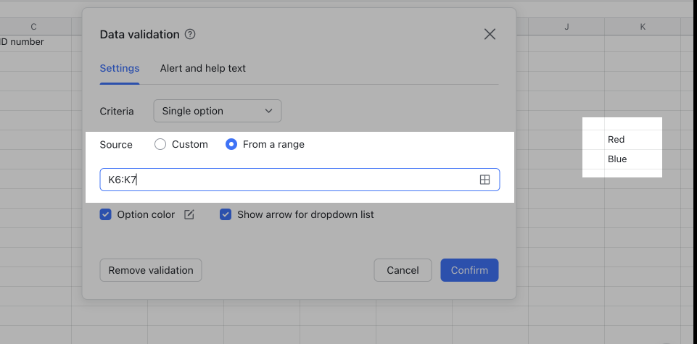Click the select range grid icon

point(485,180)
